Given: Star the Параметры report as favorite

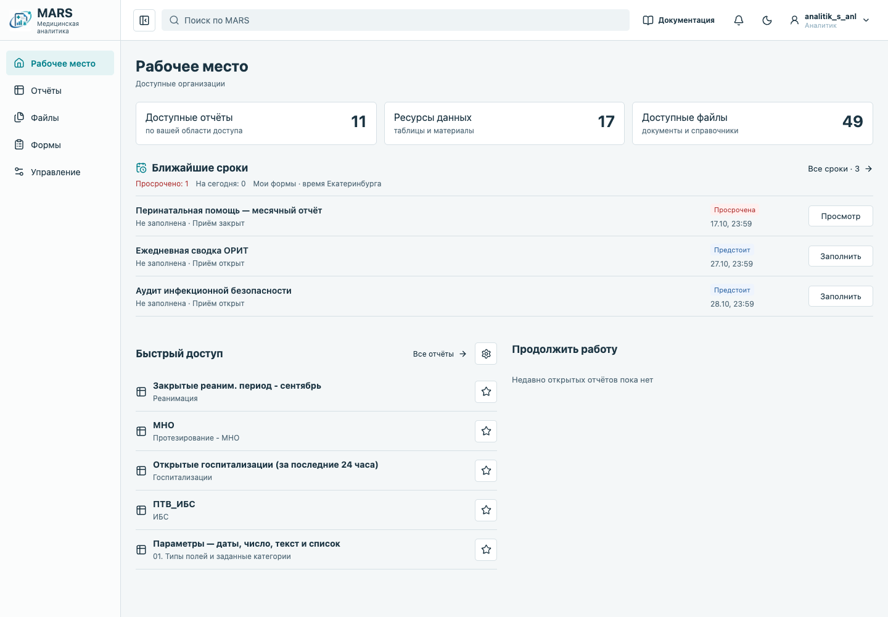Looking at the screenshot, I should point(486,550).
